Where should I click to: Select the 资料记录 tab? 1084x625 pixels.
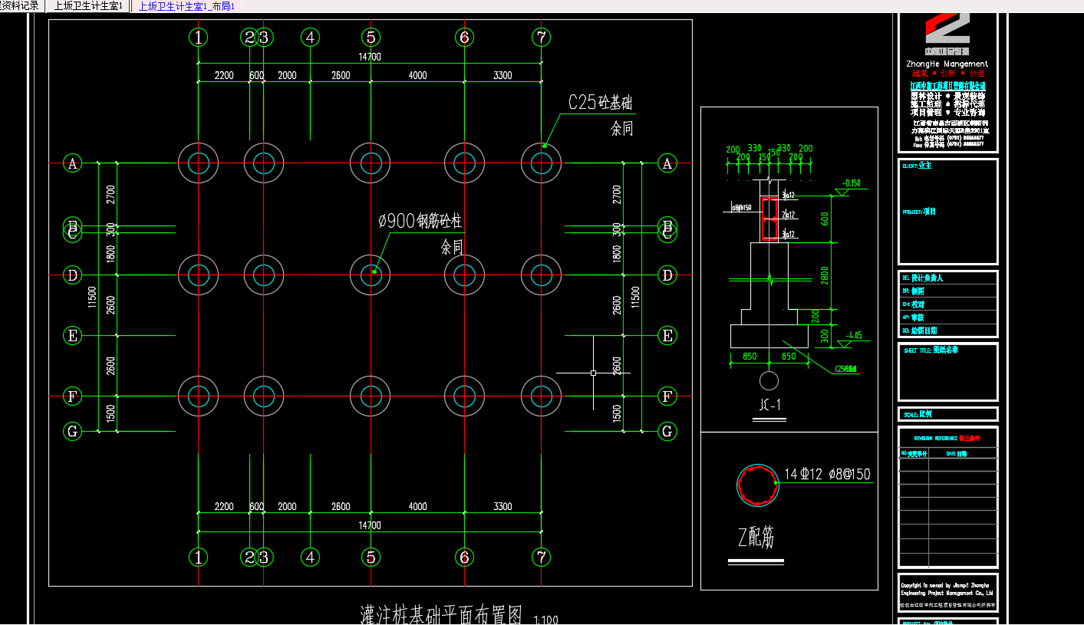[x=20, y=6]
